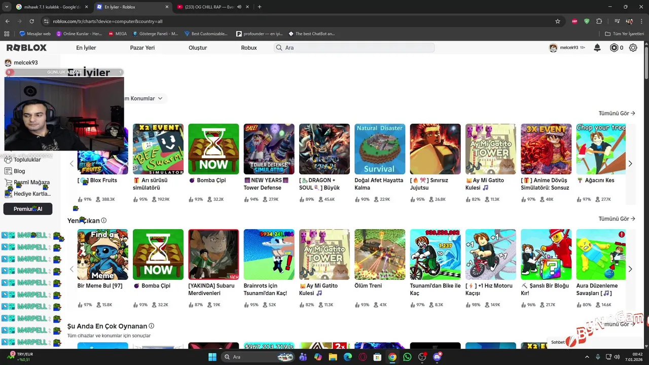Open the Tower Defense Simulator thumbnail

pyautogui.click(x=269, y=149)
